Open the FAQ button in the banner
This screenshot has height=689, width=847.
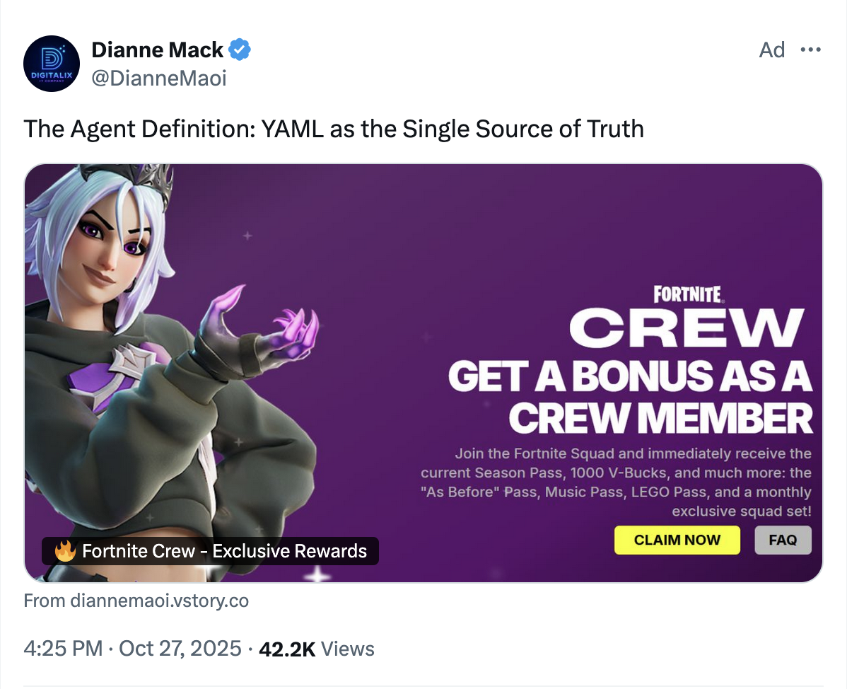pyautogui.click(x=783, y=540)
